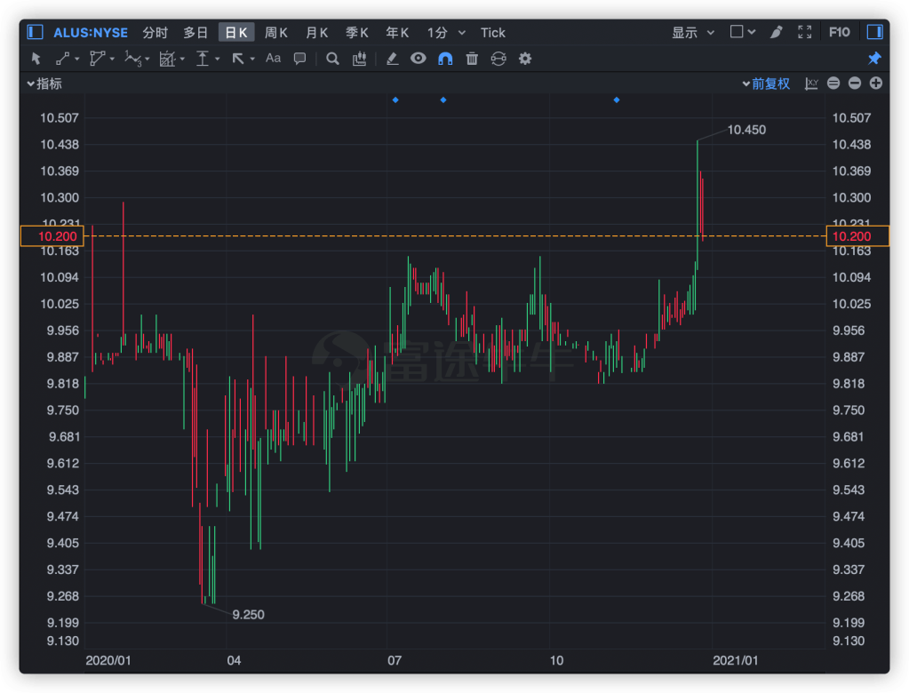Open the F10 company info
This screenshot has height=693, width=909.
tap(839, 32)
